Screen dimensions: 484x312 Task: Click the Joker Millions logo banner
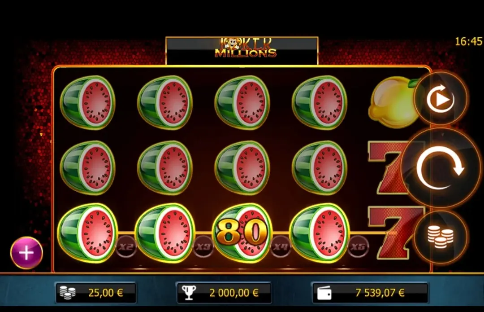point(242,51)
